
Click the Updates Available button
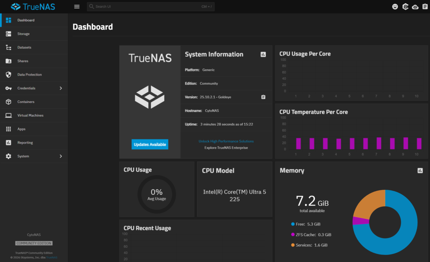(150, 144)
